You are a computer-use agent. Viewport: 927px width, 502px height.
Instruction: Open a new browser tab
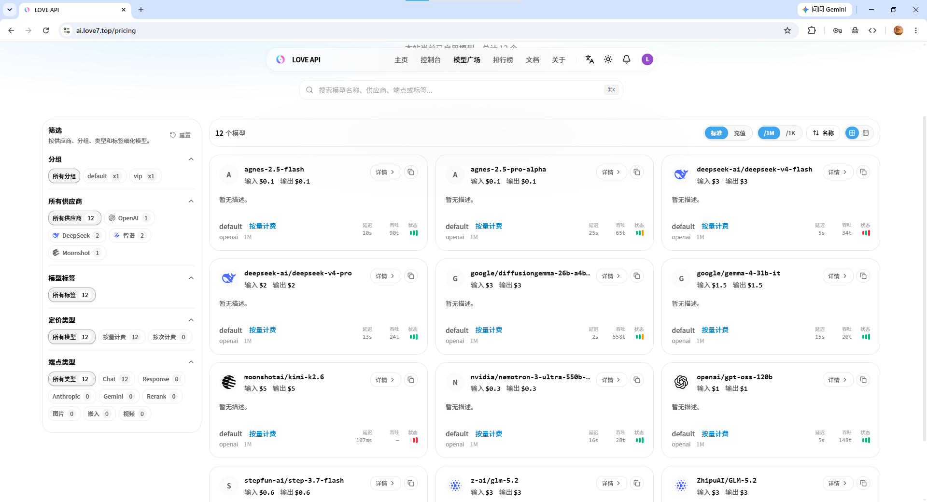141,10
